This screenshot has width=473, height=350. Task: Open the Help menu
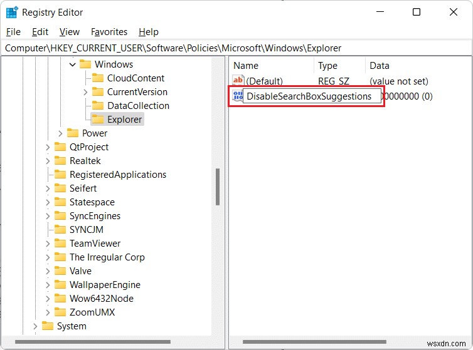pyautogui.click(x=149, y=32)
